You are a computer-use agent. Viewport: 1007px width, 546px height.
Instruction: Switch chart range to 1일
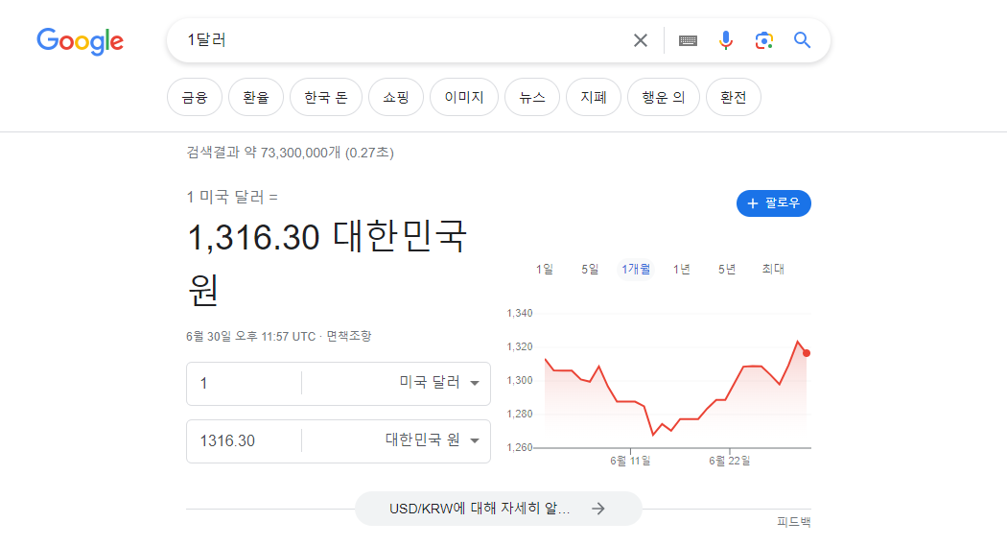(x=545, y=269)
